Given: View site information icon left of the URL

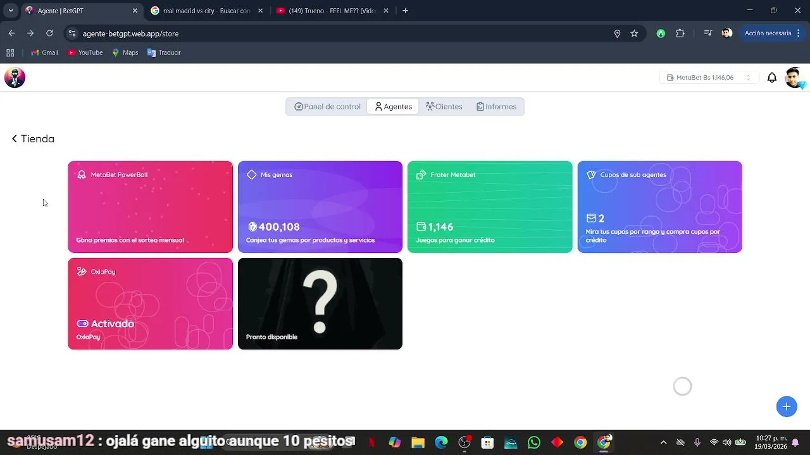Looking at the screenshot, I should coord(72,33).
